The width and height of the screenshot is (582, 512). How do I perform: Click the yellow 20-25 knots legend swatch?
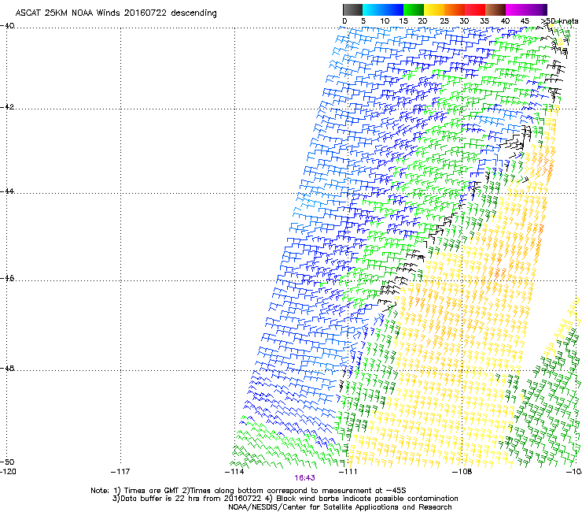point(434,9)
